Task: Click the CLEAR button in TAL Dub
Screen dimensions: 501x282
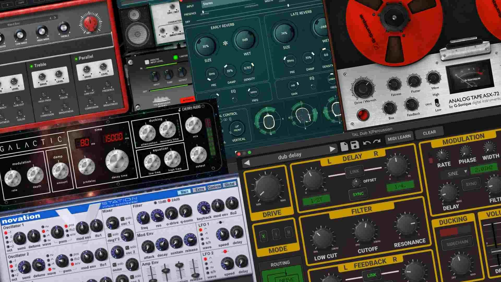Action: [429, 132]
